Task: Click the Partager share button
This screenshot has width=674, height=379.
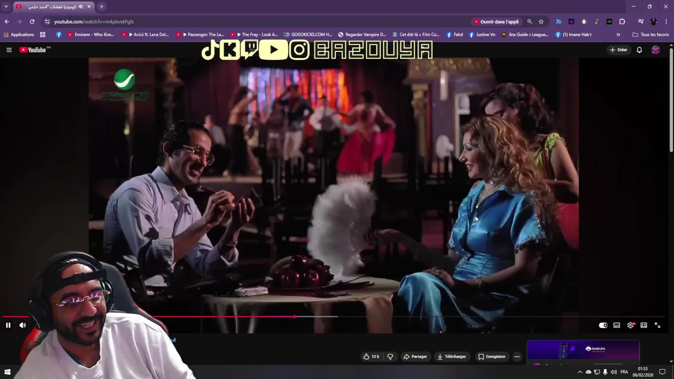Action: pos(415,356)
